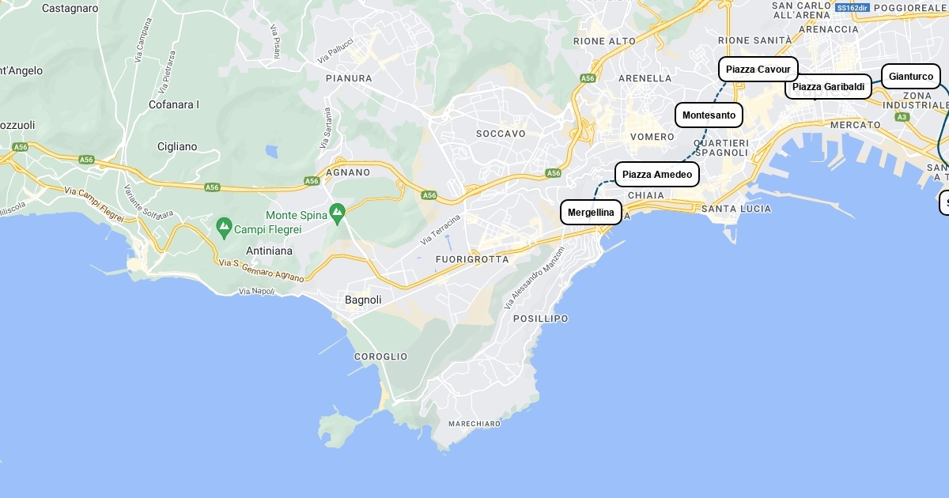949x498 pixels.
Task: Click the Fuorigrotta district label
Action: pos(472,259)
